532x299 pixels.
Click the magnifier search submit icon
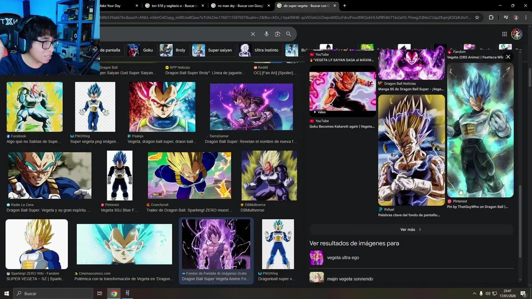tap(288, 34)
